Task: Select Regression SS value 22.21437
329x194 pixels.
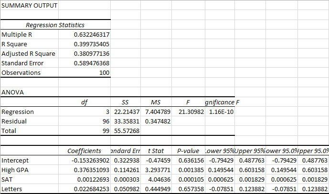Action: [126, 112]
